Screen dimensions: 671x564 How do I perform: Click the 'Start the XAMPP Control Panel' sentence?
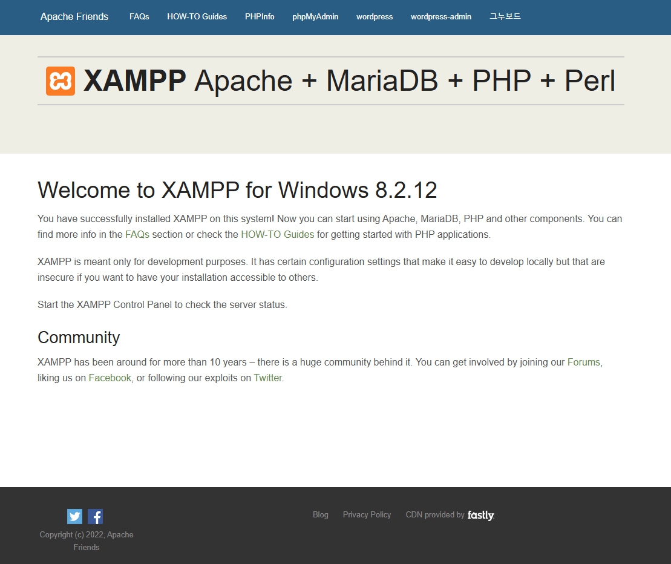pos(162,304)
